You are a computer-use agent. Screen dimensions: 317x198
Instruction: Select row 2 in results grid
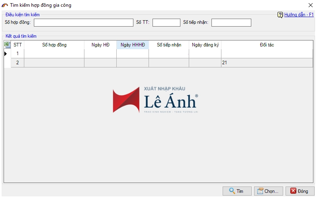coord(17,63)
